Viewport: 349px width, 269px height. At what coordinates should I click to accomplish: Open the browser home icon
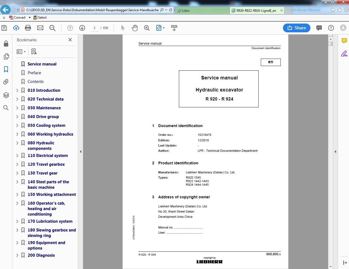tap(333, 10)
